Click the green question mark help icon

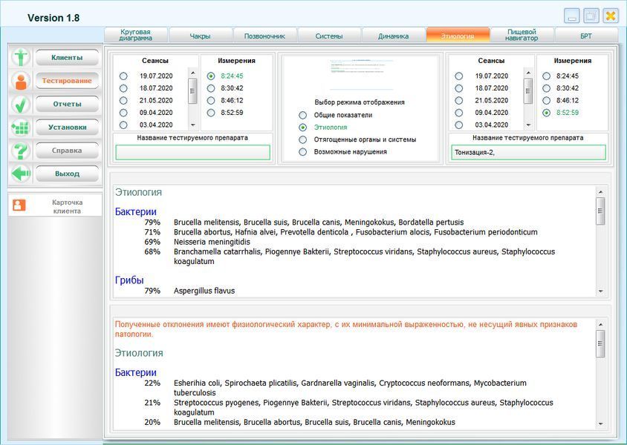click(21, 151)
